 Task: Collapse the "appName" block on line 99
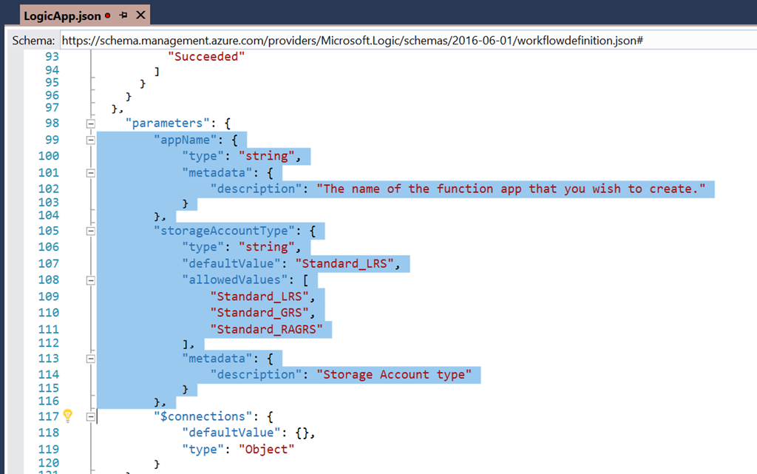tap(90, 140)
